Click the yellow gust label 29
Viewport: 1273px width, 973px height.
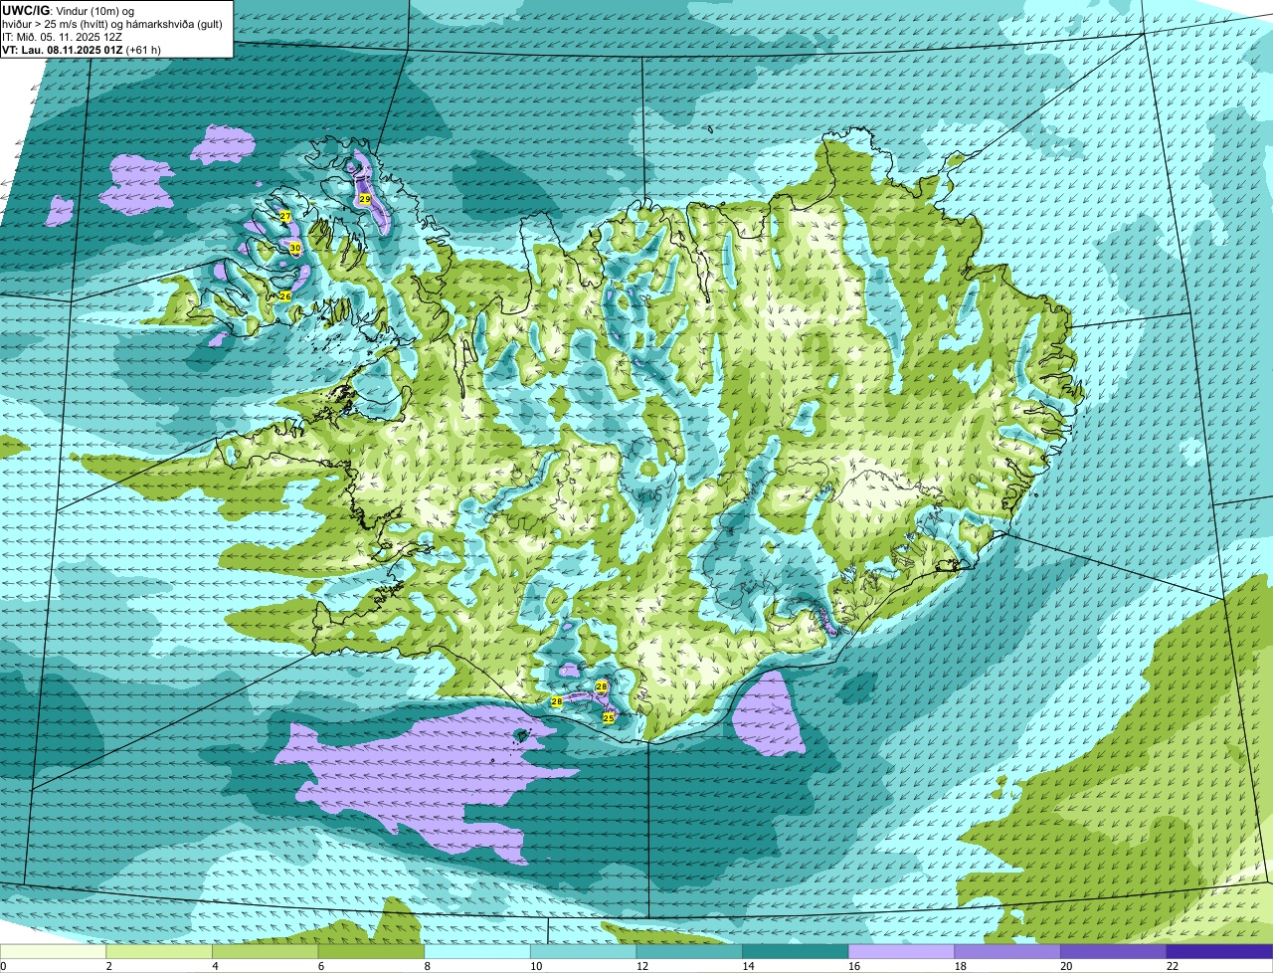pyautogui.click(x=365, y=199)
